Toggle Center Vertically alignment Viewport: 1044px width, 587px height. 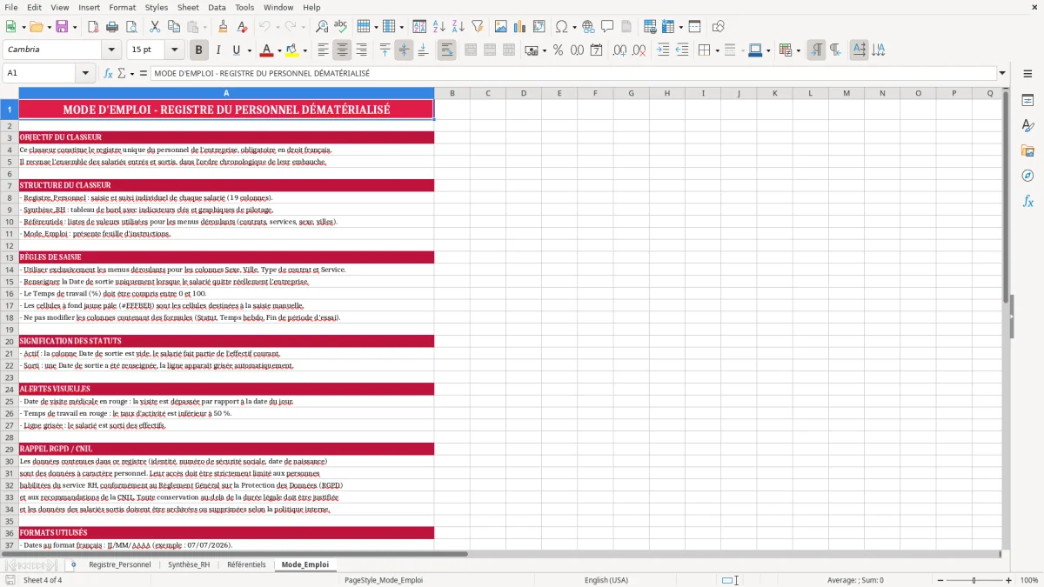point(404,50)
